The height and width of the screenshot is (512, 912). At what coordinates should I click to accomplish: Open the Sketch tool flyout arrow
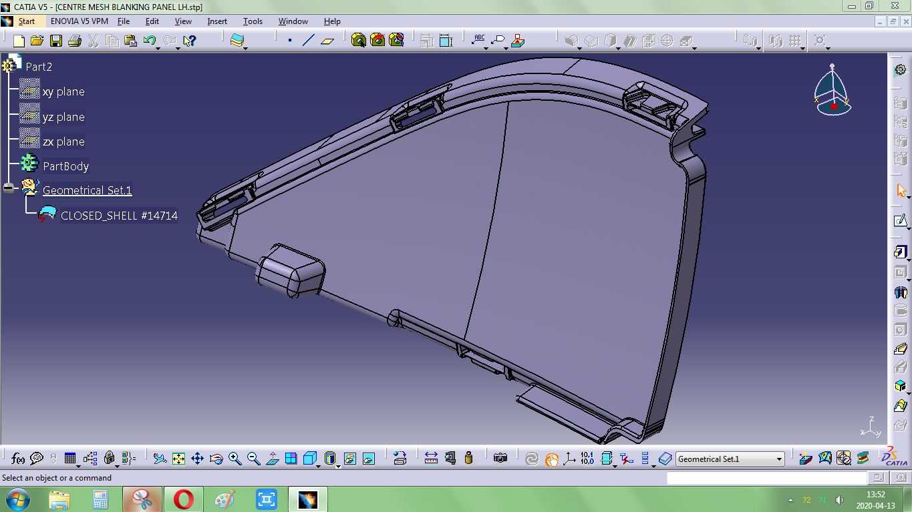tap(909, 228)
